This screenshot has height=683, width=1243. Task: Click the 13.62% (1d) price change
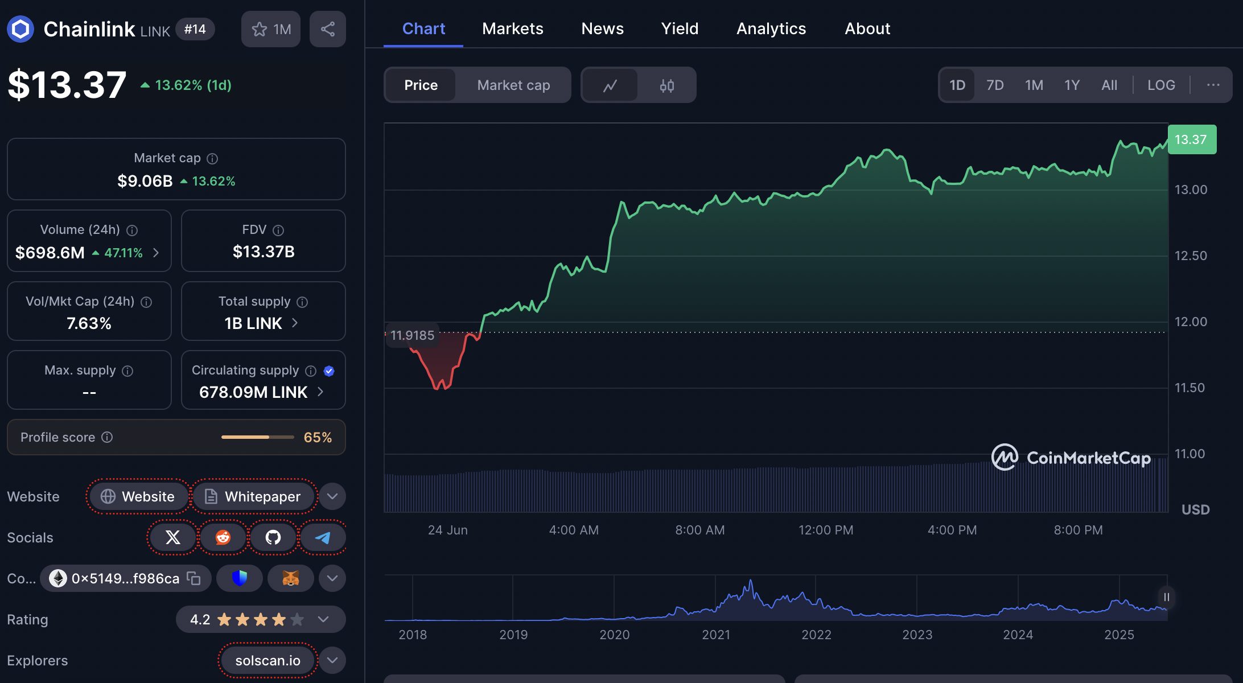point(186,85)
